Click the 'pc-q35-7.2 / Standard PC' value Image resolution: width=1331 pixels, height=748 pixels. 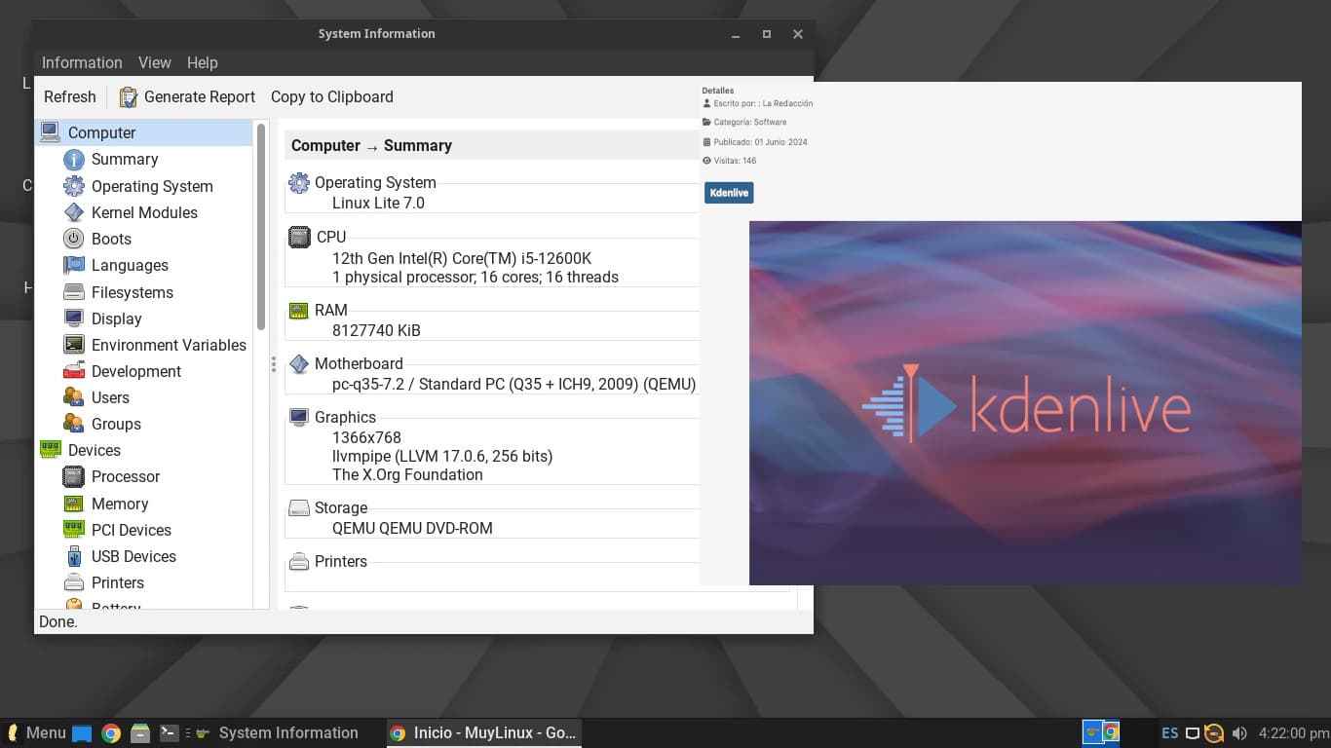coord(514,384)
